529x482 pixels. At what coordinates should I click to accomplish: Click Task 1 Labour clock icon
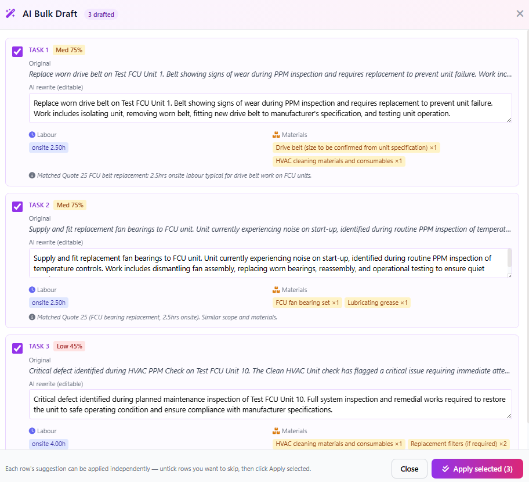pyautogui.click(x=32, y=134)
